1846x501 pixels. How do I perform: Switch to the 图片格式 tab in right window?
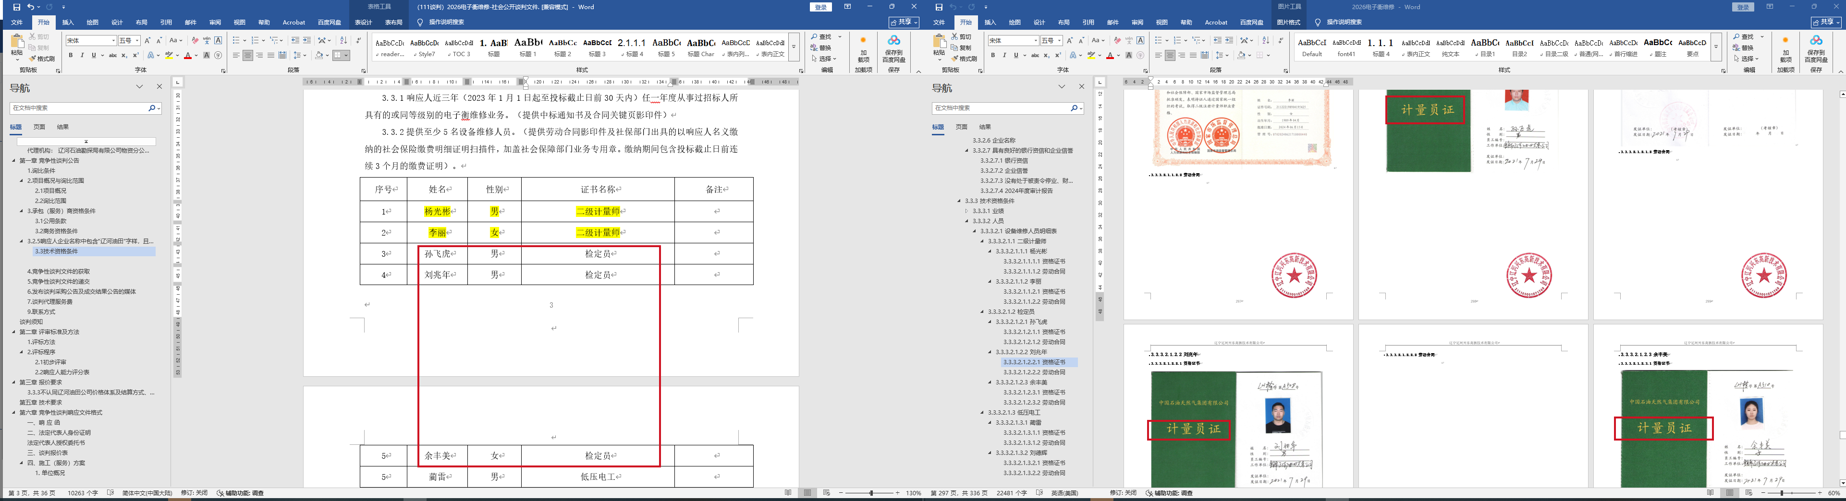point(1288,22)
